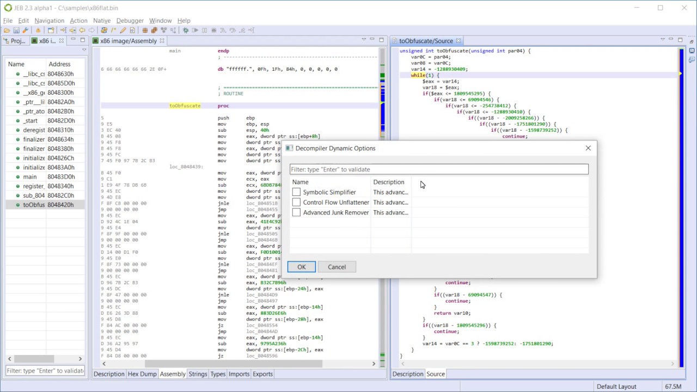The image size is (697, 392).
Task: Click the decompile icon in toolbar
Action: pyautogui.click(x=103, y=30)
